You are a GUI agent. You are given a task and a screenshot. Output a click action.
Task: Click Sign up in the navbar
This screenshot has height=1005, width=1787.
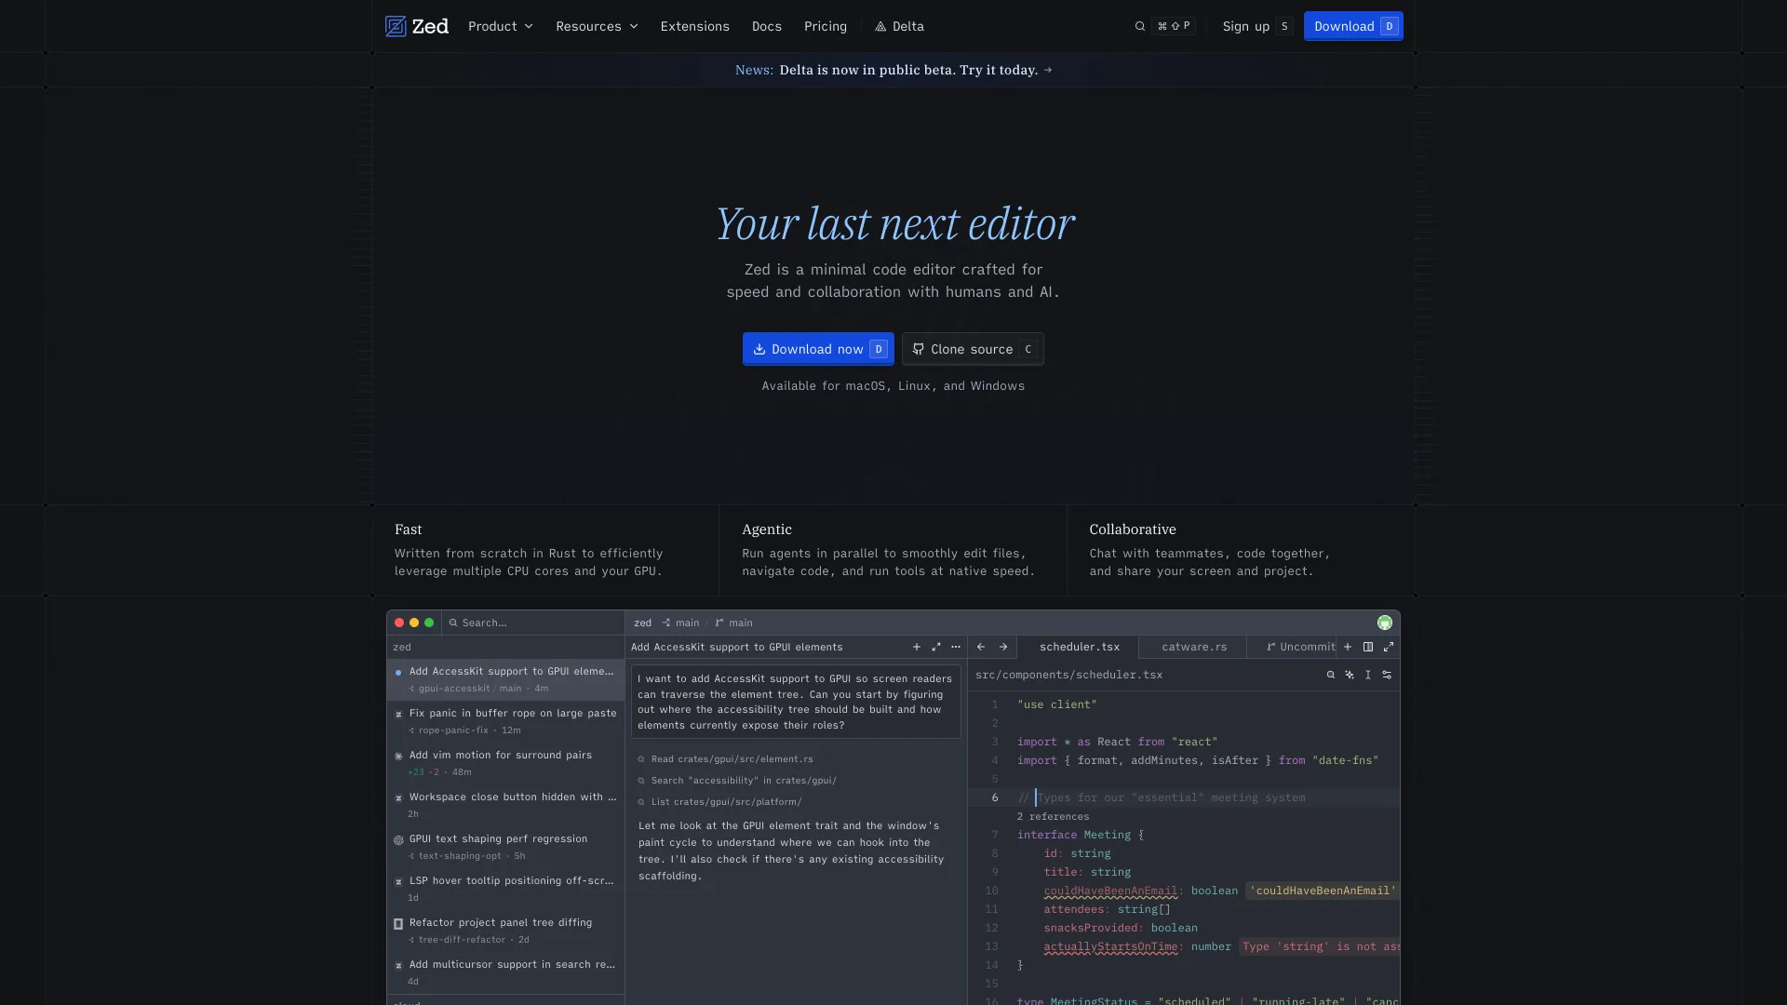(1257, 26)
